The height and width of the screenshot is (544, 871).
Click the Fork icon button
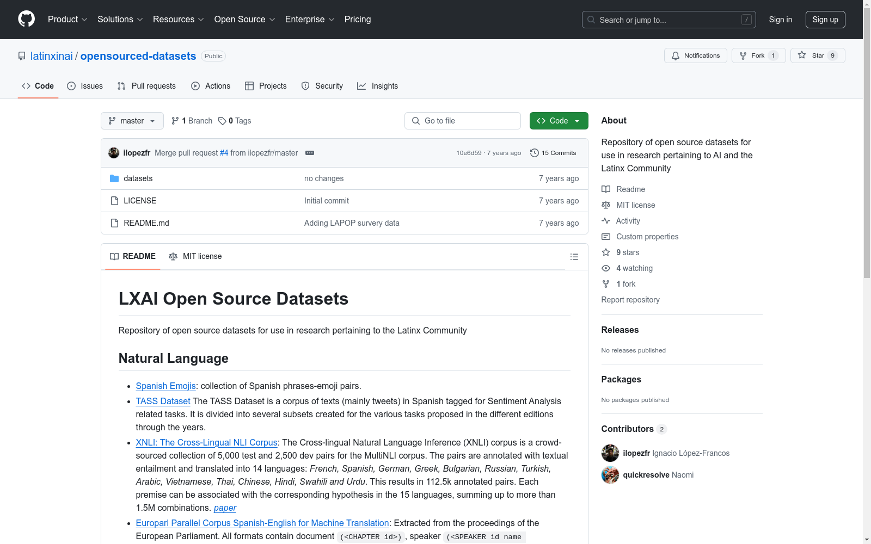(x=743, y=56)
